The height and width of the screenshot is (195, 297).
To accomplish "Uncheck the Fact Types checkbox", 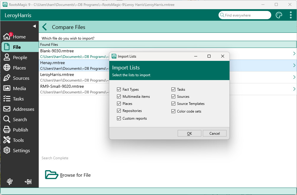I will tap(119, 90).
